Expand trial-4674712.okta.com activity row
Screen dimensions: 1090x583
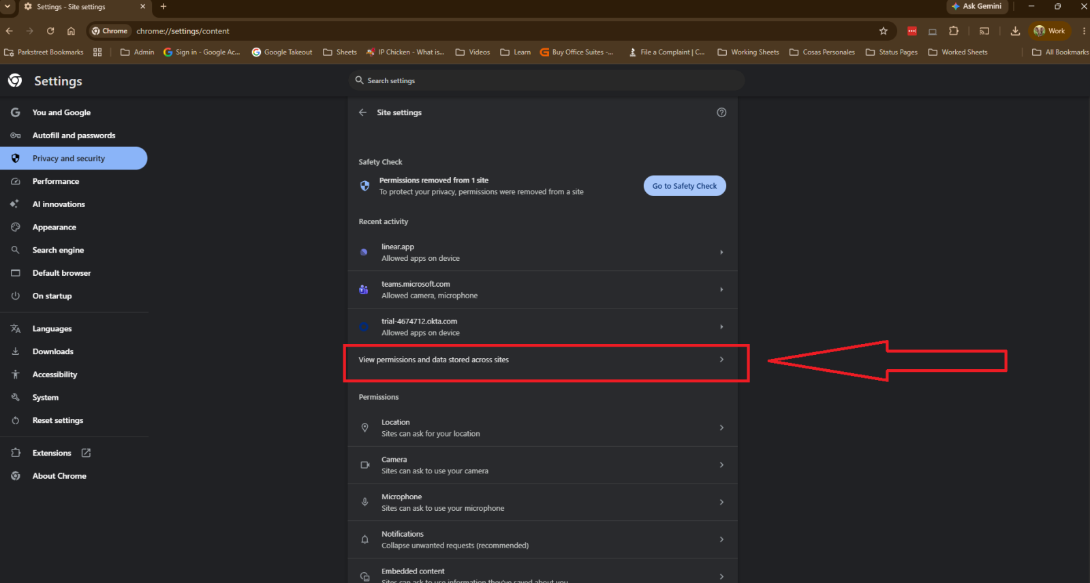coord(543,327)
